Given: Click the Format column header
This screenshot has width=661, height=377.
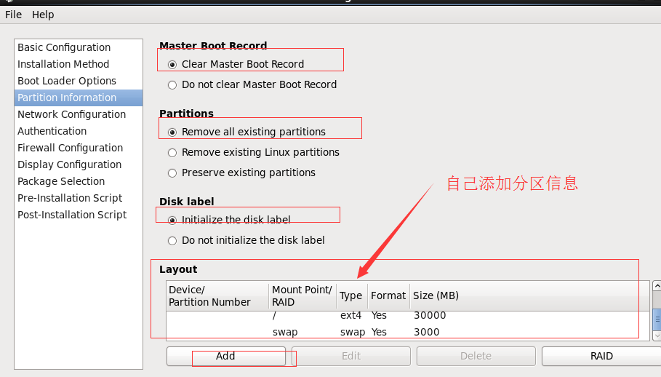Looking at the screenshot, I should [x=389, y=296].
